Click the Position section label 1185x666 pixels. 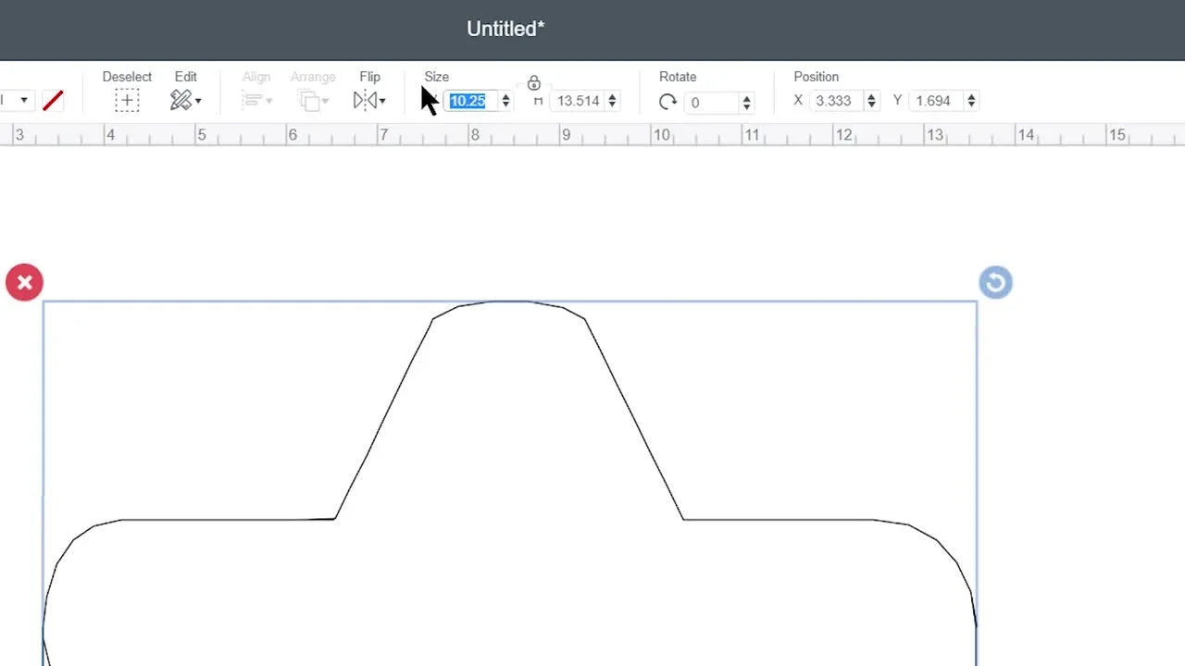pos(815,77)
